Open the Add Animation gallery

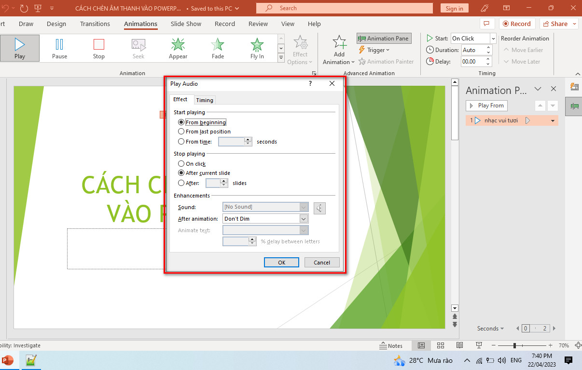339,50
